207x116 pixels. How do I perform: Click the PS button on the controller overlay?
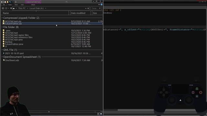[180, 100]
